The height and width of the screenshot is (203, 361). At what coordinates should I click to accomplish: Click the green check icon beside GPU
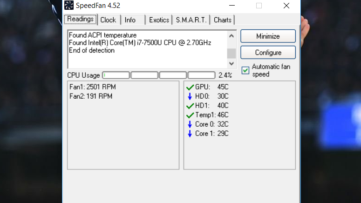190,87
